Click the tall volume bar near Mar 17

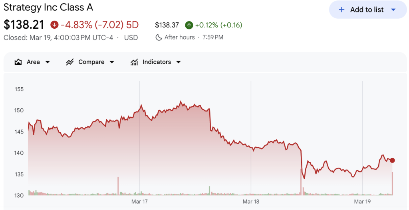(118, 186)
